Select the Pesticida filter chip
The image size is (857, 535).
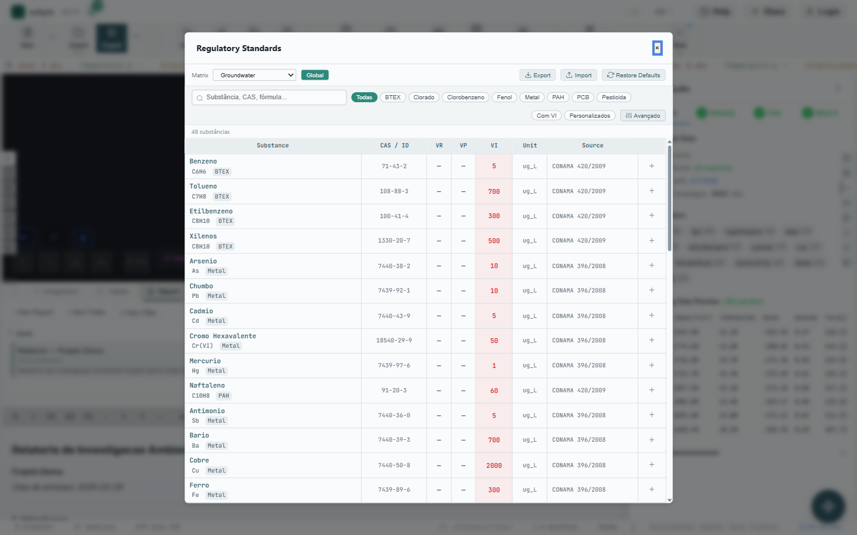click(614, 97)
